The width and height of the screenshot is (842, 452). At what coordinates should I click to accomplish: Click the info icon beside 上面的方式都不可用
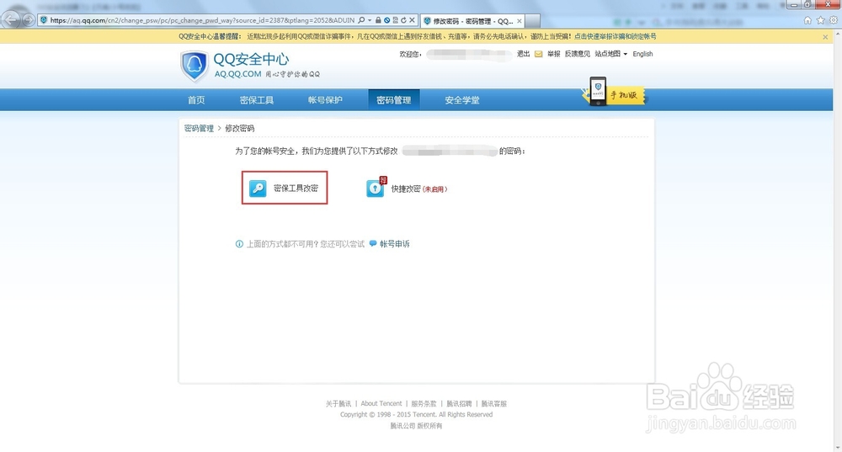point(239,244)
